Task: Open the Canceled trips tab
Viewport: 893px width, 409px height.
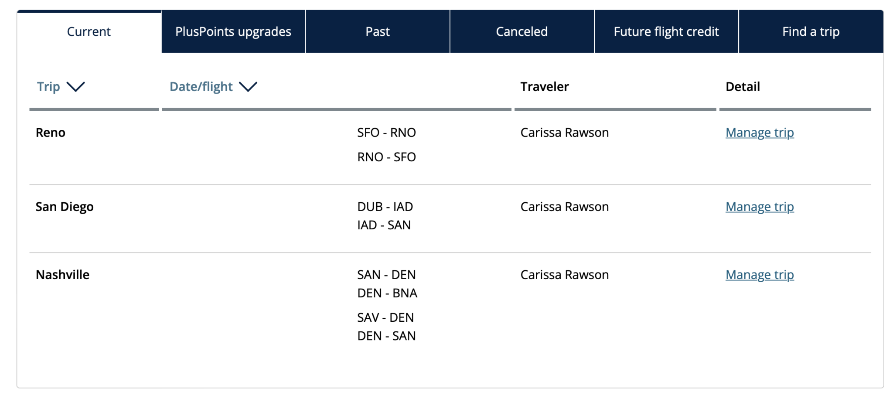Action: coord(521,31)
